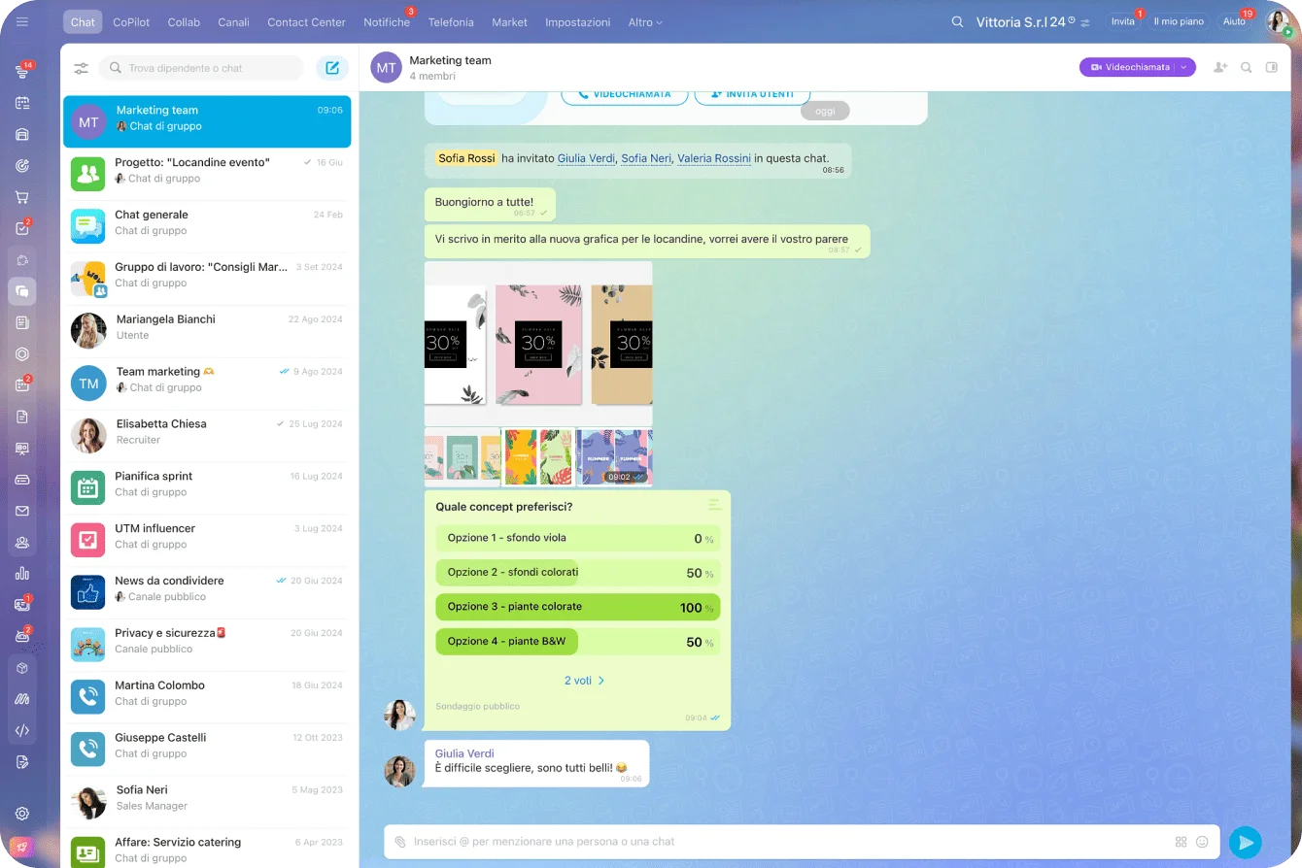Switch to the Impostazioni tab
Image resolution: width=1302 pixels, height=868 pixels.
[577, 21]
